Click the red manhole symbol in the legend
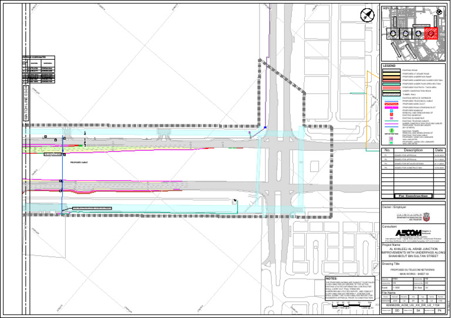451x318 pixels. point(391,114)
